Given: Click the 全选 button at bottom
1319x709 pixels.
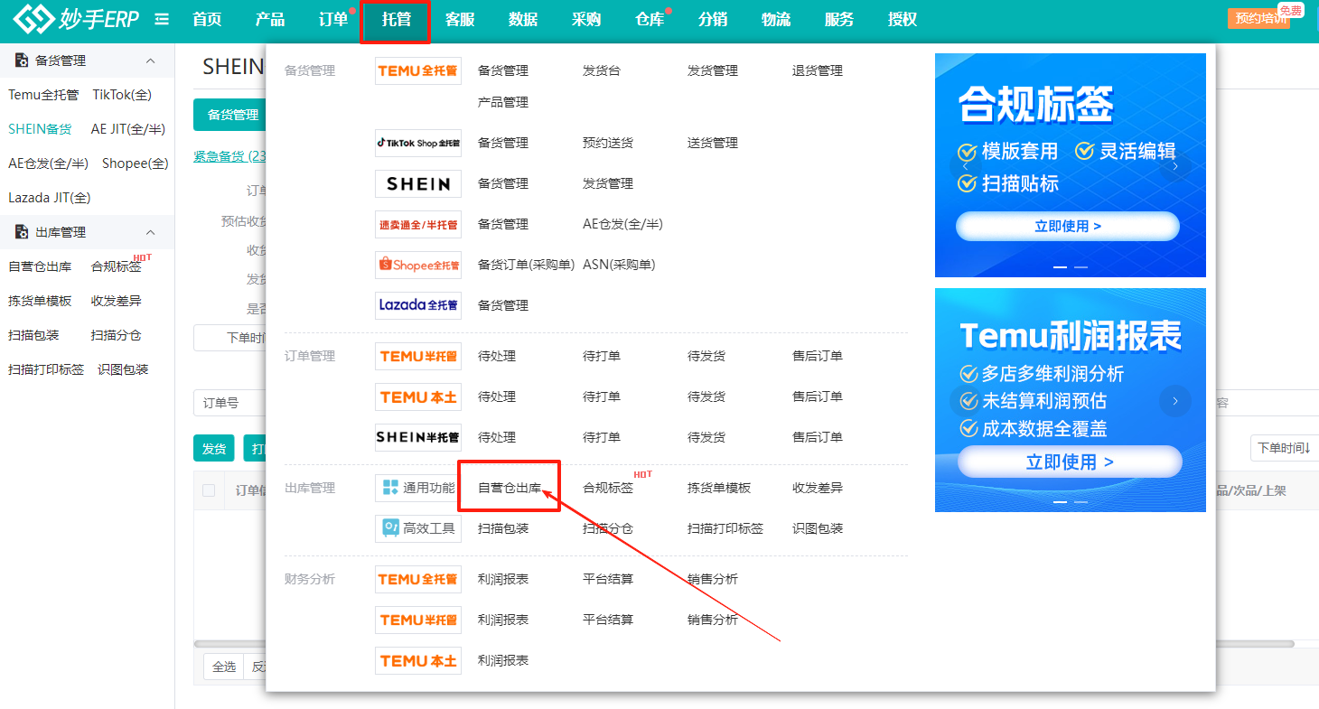Looking at the screenshot, I should [x=224, y=667].
